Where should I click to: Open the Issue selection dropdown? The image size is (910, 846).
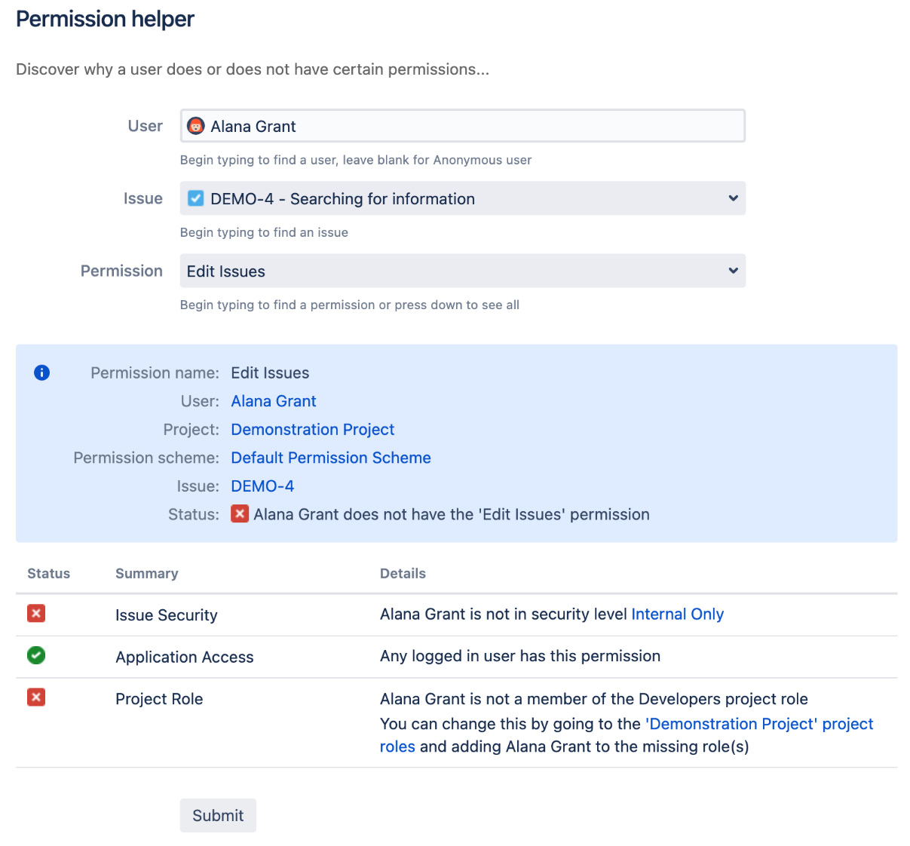tap(462, 198)
